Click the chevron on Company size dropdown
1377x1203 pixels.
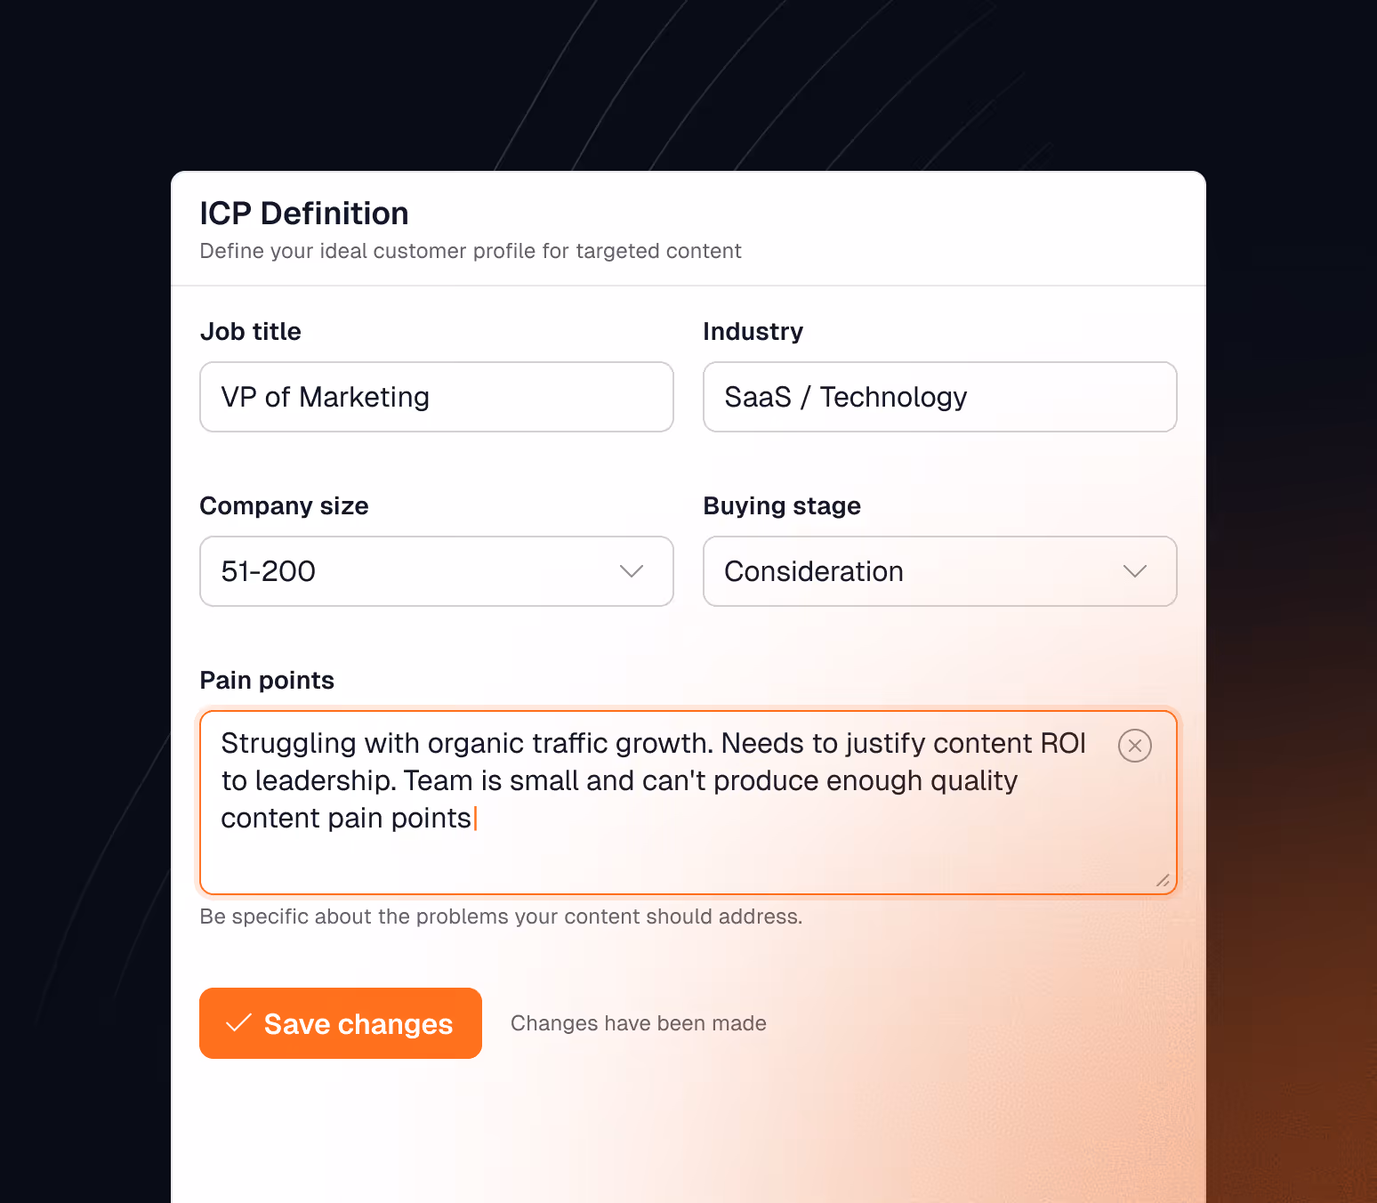click(632, 571)
